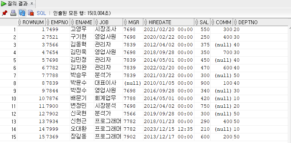This screenshot has width=291, height=143.
Task: Select the 장길동 name cell
Action: click(x=82, y=137)
